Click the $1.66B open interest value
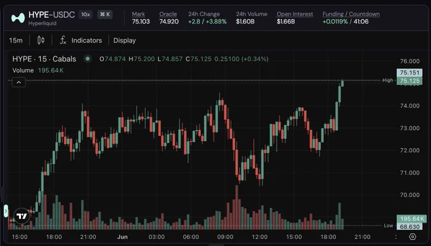 coord(286,22)
